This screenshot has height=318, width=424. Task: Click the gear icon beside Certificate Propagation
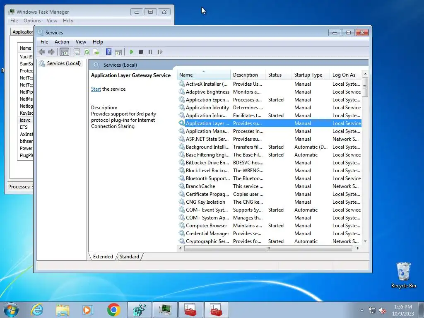[x=182, y=194]
